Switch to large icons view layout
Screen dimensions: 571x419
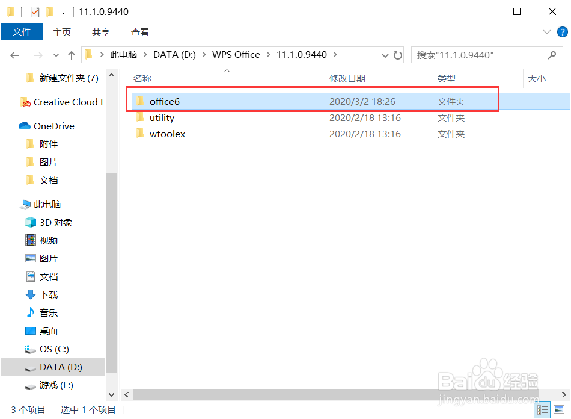559,410
